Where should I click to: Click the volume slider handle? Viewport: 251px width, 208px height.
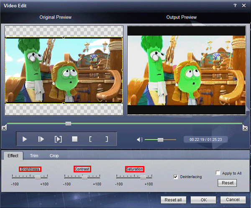(x=160, y=140)
